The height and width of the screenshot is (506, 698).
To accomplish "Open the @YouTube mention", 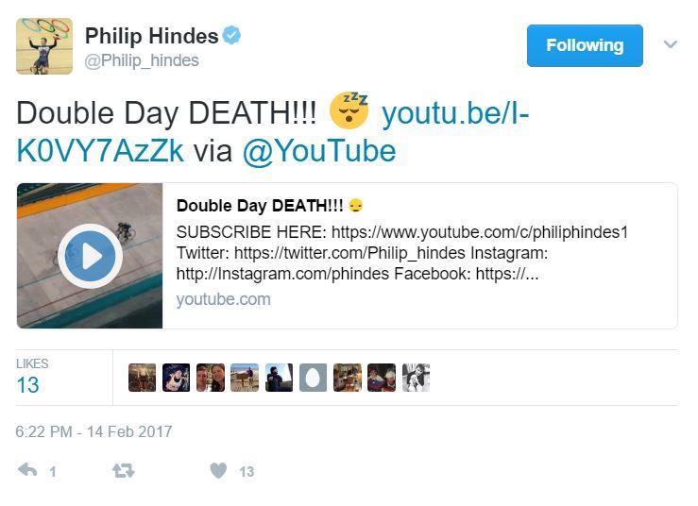I will (319, 151).
